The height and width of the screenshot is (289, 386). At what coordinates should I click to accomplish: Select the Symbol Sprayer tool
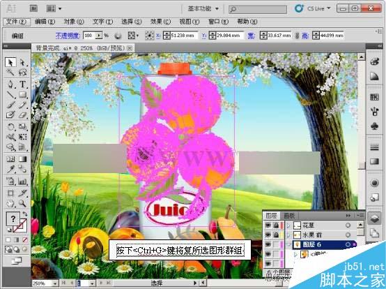(10, 181)
